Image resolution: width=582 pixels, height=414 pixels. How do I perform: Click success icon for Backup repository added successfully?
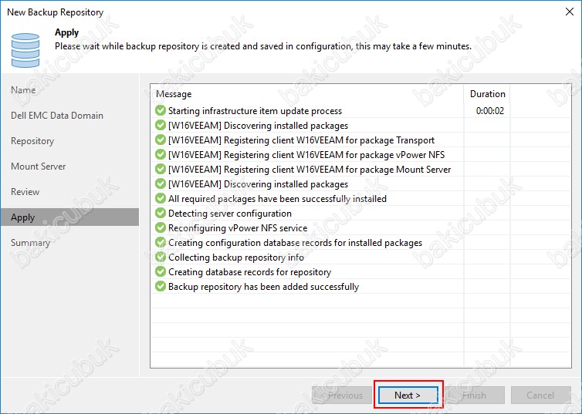click(x=161, y=286)
